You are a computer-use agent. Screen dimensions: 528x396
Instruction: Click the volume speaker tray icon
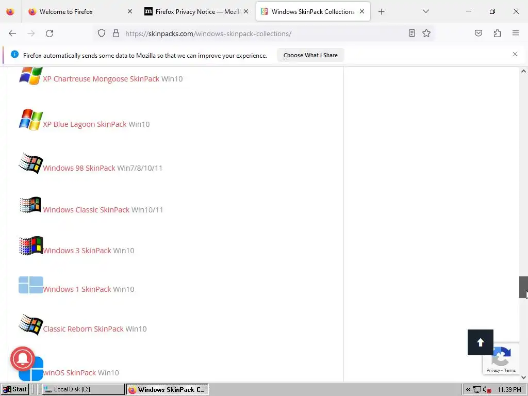[x=486, y=390]
